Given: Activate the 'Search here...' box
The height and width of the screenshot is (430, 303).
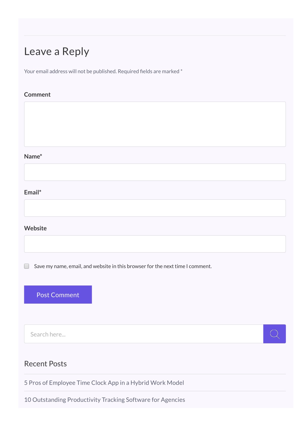Looking at the screenshot, I should pyautogui.click(x=144, y=334).
